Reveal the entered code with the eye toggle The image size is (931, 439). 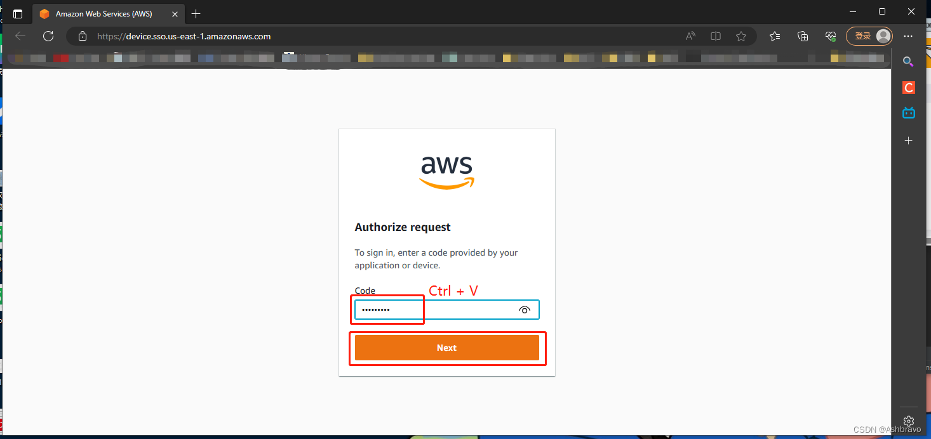click(524, 310)
